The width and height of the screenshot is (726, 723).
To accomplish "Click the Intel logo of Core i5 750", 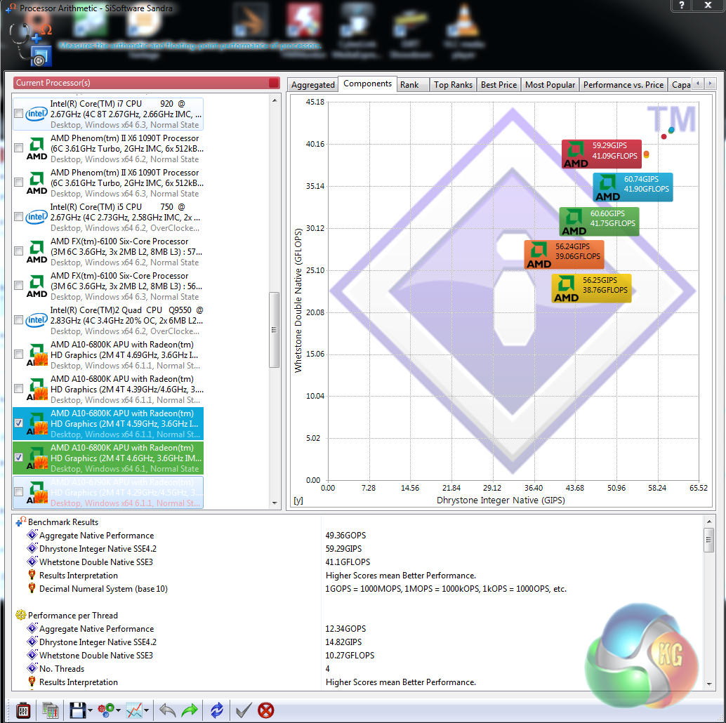I will pos(37,217).
